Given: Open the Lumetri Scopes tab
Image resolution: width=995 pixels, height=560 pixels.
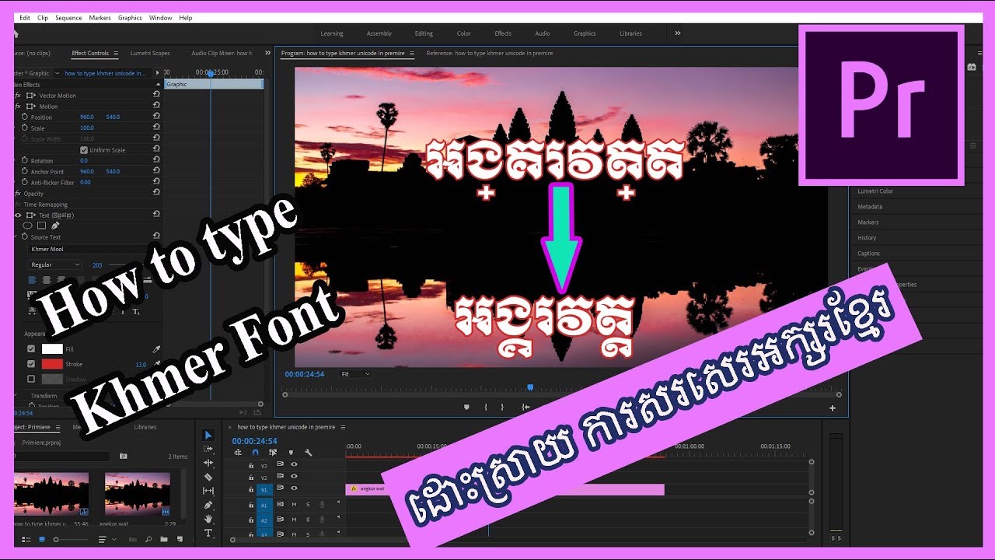Looking at the screenshot, I should [150, 54].
